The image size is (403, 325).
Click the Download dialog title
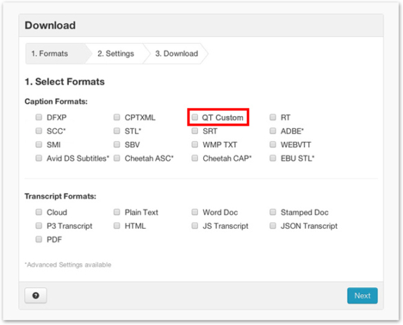[50, 25]
